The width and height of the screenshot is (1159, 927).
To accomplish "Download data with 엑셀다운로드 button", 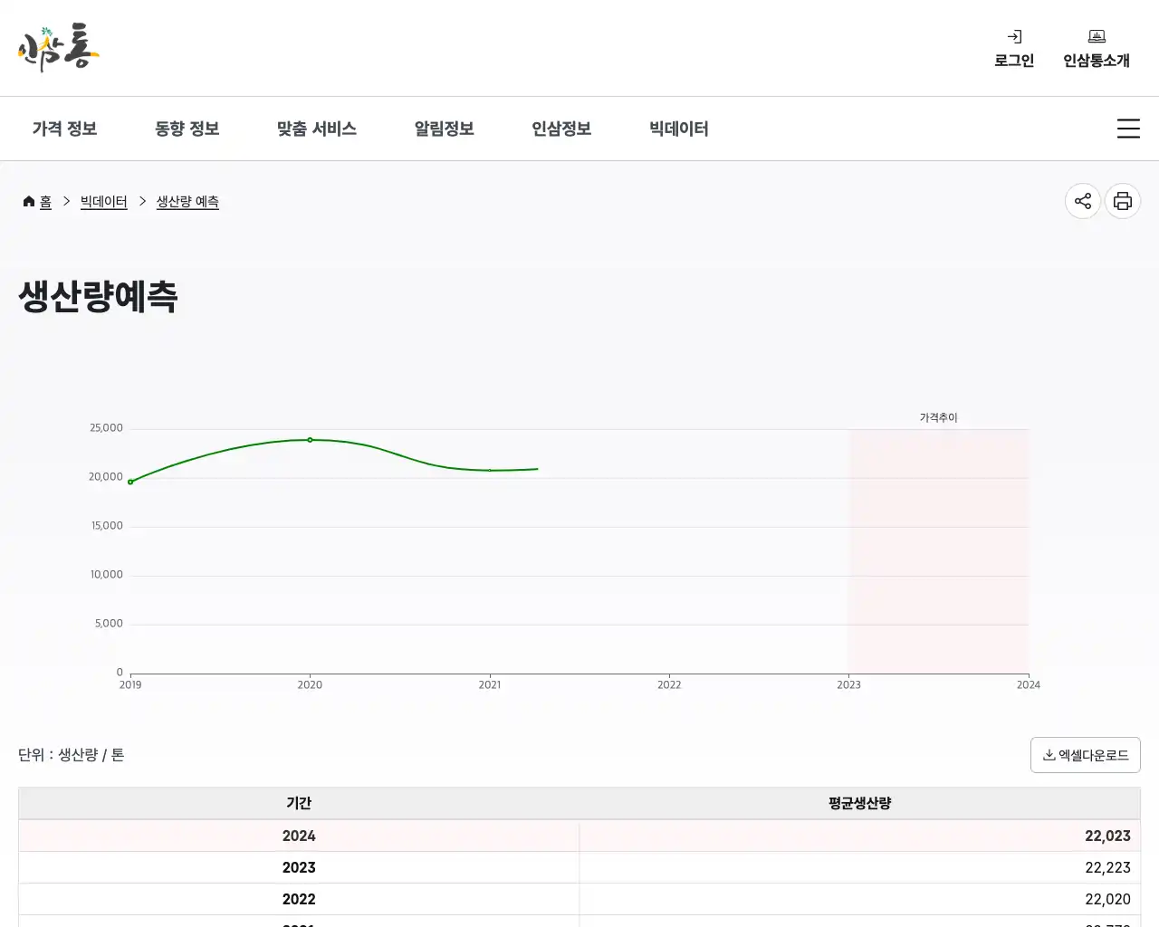I will [1086, 755].
